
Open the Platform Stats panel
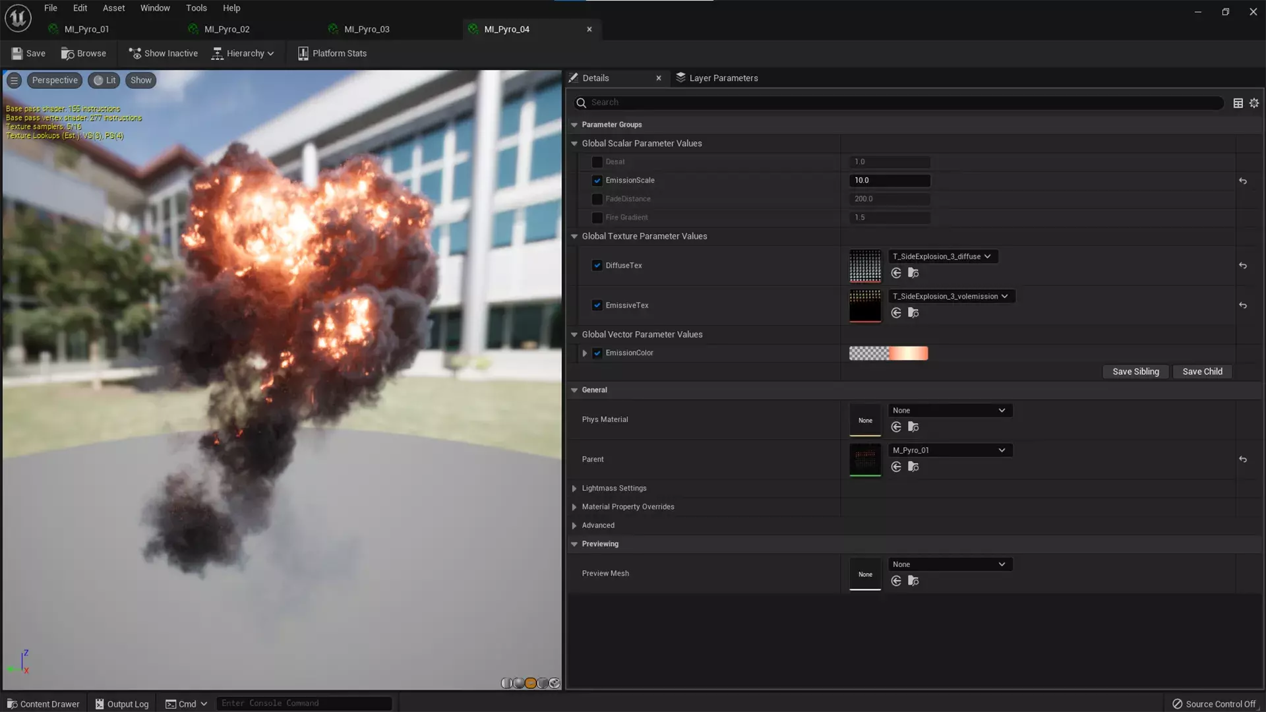click(x=332, y=53)
